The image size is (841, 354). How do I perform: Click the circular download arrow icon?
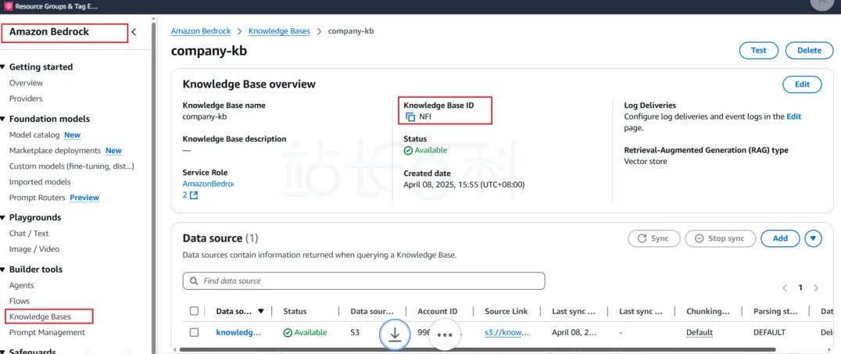click(395, 334)
